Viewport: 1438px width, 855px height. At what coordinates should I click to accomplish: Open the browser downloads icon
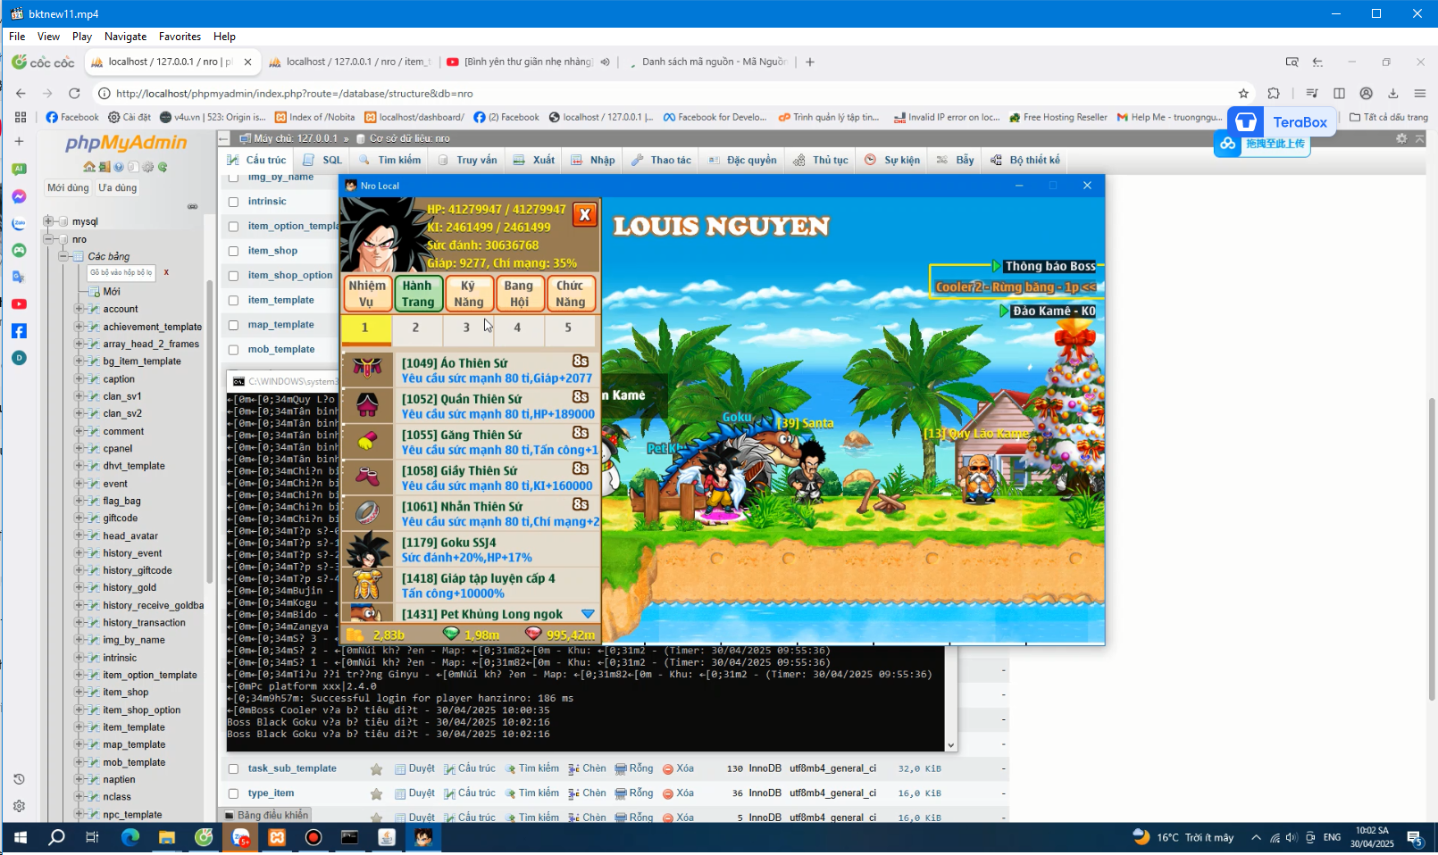click(x=1392, y=93)
